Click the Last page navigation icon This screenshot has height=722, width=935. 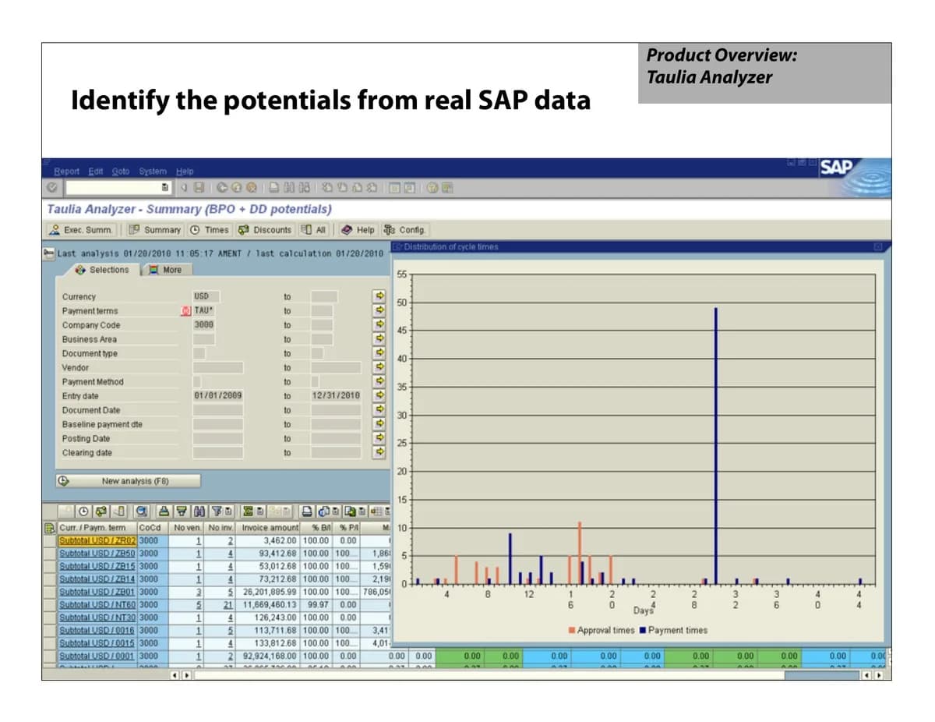[x=371, y=188]
